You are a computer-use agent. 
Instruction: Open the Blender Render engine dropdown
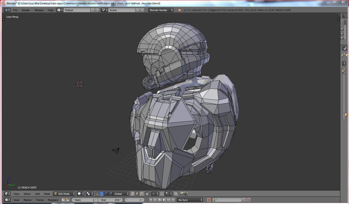(161, 10)
